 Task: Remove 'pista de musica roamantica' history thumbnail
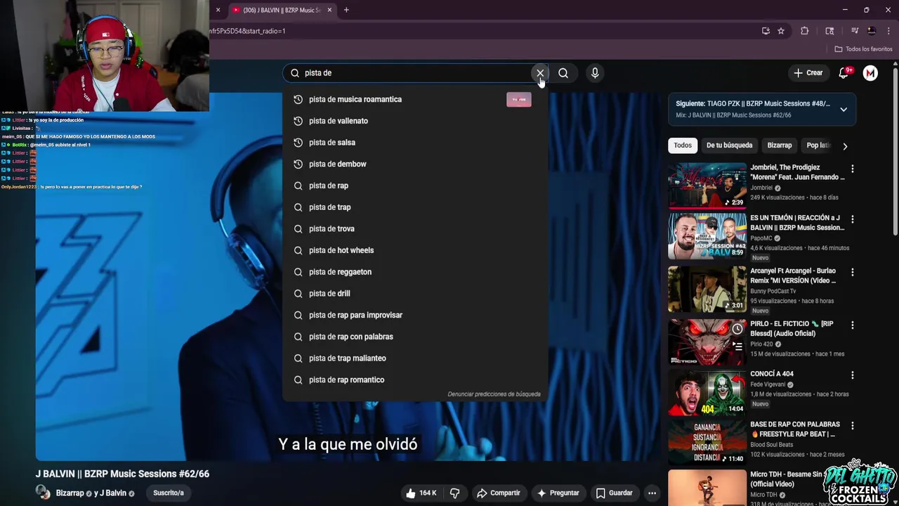(518, 100)
